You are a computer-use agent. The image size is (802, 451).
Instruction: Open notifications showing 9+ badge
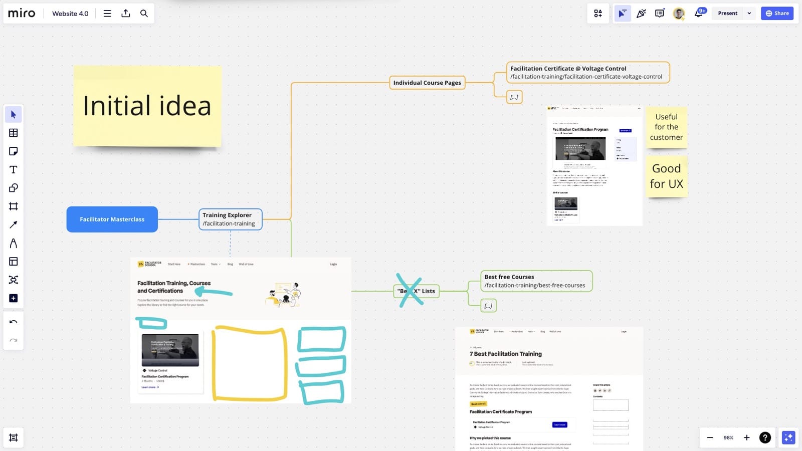pos(698,14)
